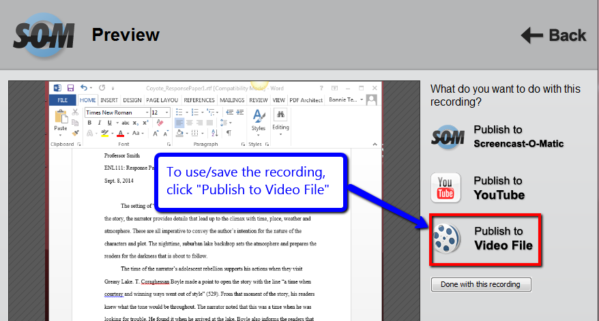599x321 pixels.
Task: Click the Word application icon in title bar
Action: point(57,88)
